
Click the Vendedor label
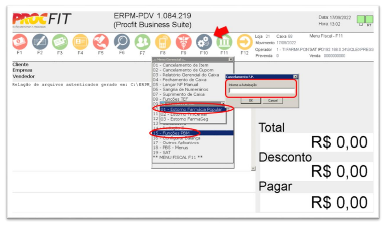click(23, 77)
